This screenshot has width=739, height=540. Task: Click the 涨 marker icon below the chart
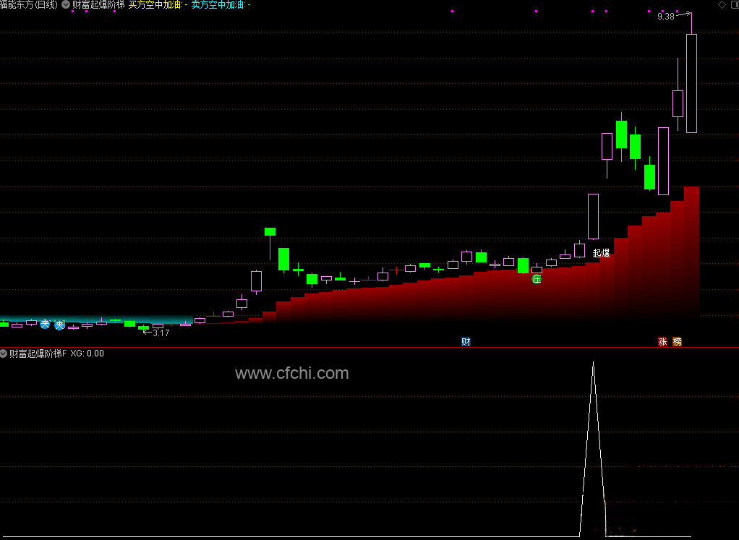(662, 342)
